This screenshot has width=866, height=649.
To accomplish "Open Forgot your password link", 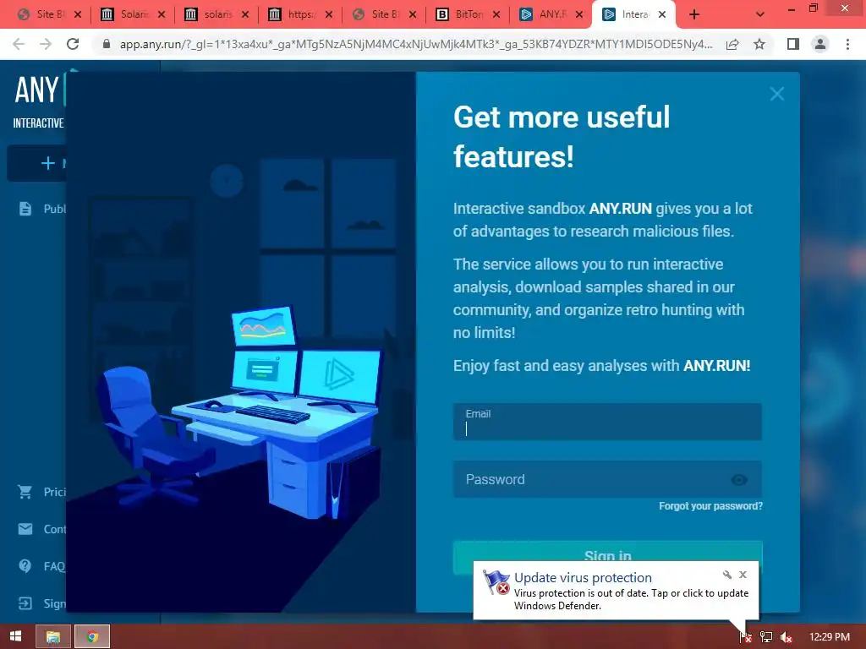I will click(x=710, y=506).
